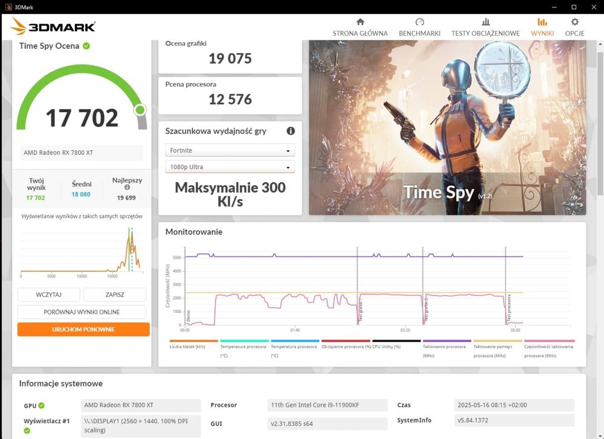Toggle blue Temperatura procesora legend swatch
The height and width of the screenshot is (439, 604).
tap(295, 341)
